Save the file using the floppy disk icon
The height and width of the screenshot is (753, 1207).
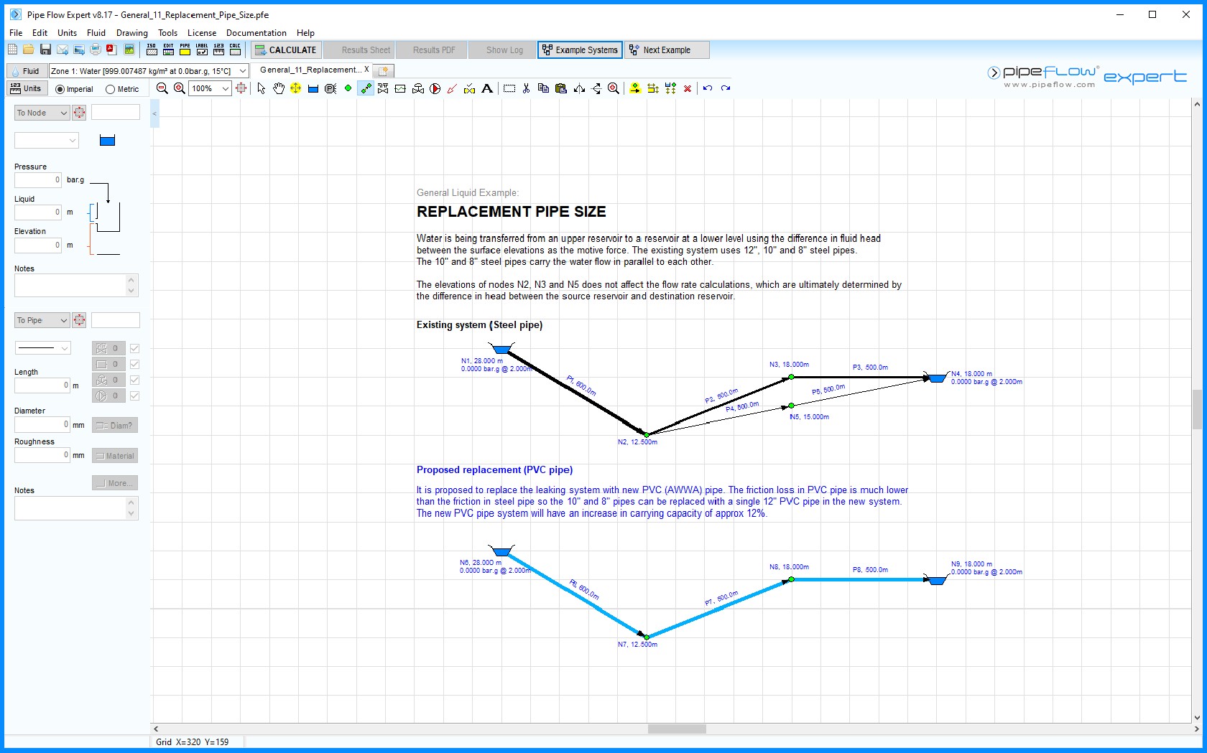pos(45,50)
